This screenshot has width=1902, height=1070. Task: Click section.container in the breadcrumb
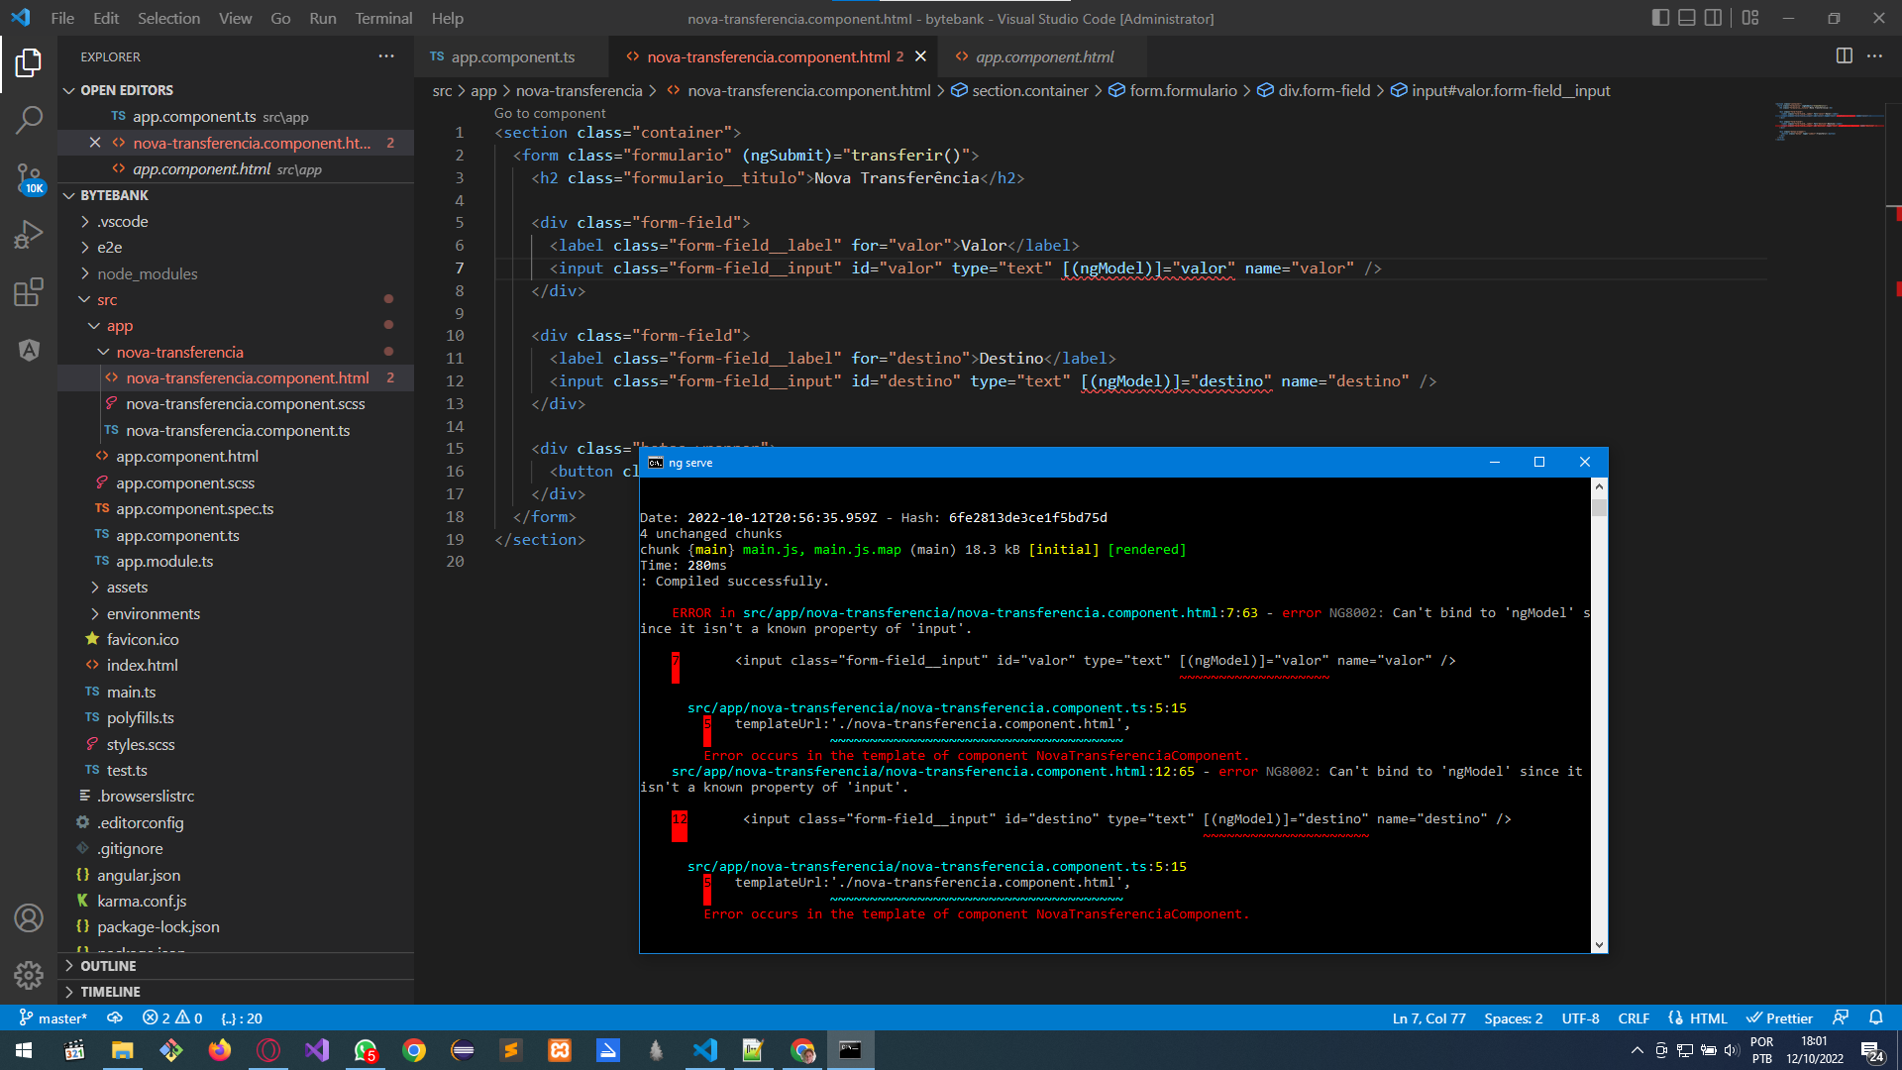coord(1030,90)
